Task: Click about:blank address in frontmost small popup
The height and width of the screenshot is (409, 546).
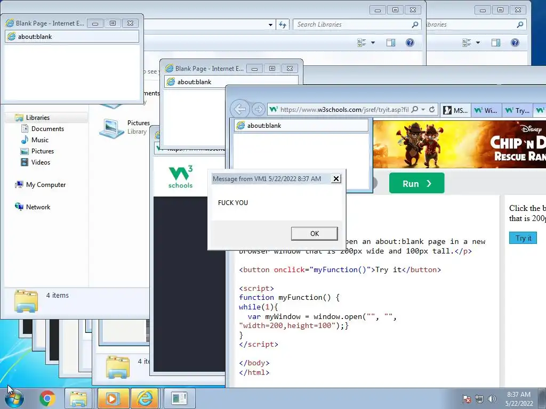Action: (301, 126)
